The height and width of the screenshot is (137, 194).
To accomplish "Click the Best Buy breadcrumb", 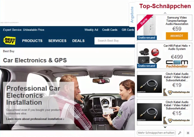I will [9, 51].
